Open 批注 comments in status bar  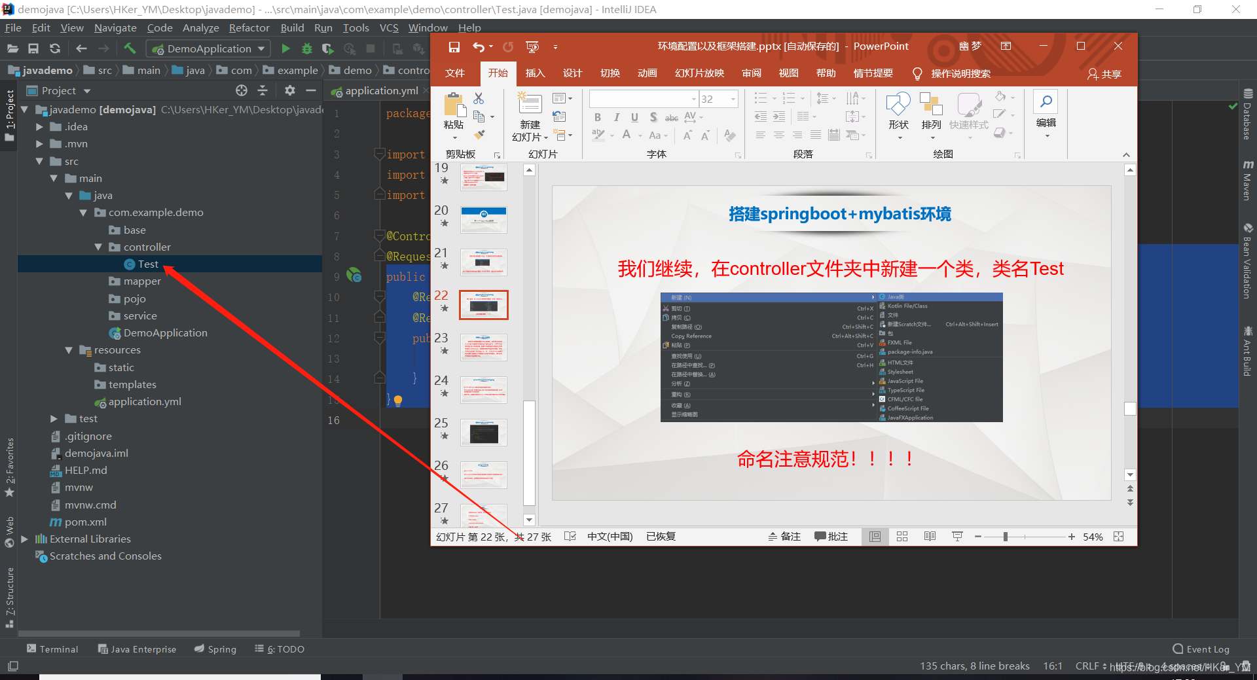pos(831,537)
